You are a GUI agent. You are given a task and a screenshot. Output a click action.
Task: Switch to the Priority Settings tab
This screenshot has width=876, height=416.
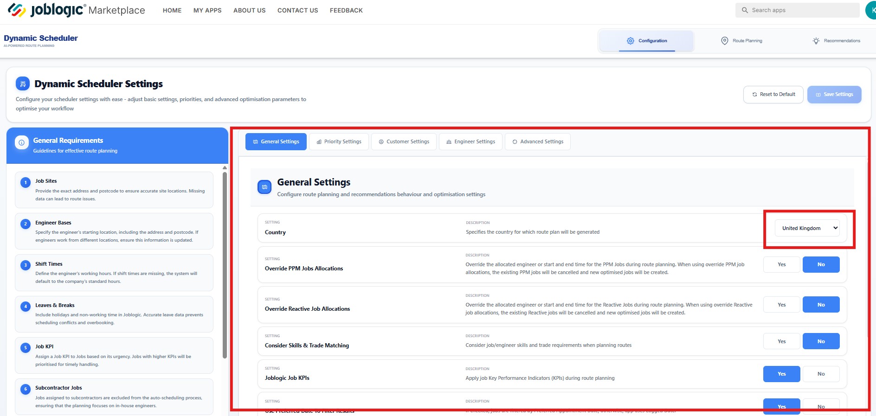pyautogui.click(x=339, y=141)
